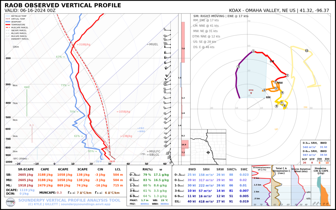Screen dimensions: 336x210
Task: Click the DTM triangle marker on hodograph
Action: point(251,94)
